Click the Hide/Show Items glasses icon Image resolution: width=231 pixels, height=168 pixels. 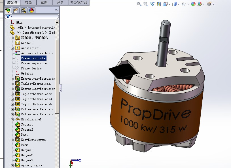(184, 4)
